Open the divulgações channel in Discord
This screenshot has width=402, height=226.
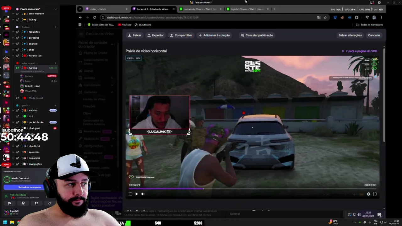[x=35, y=164]
